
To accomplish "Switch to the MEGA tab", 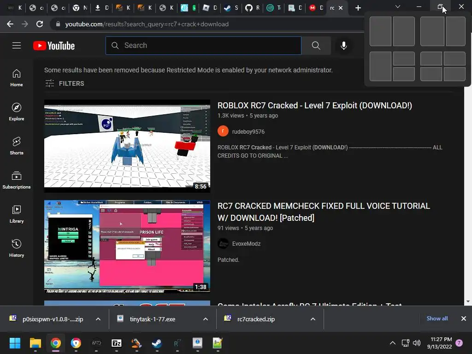I will [x=316, y=8].
